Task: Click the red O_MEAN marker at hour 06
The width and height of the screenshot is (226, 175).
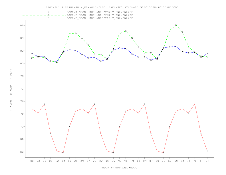Action: click(x=45, y=104)
